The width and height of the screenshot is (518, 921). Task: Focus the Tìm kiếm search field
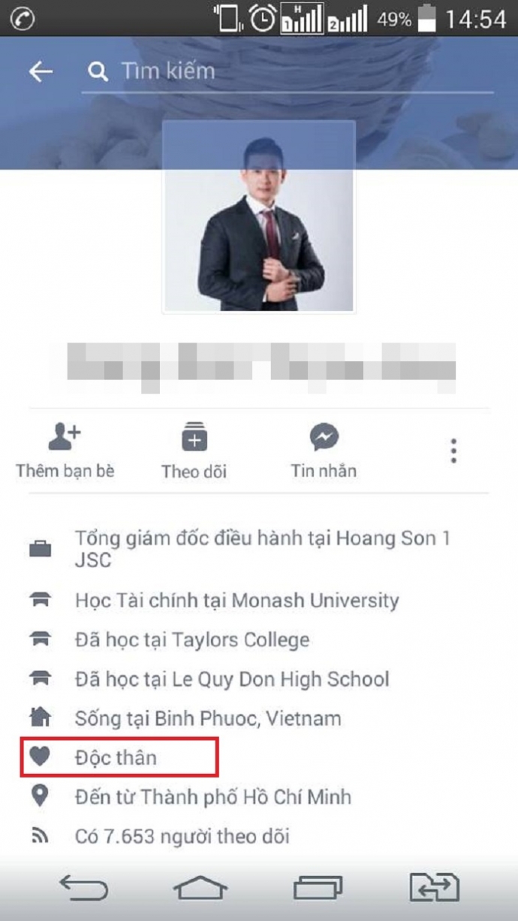288,72
